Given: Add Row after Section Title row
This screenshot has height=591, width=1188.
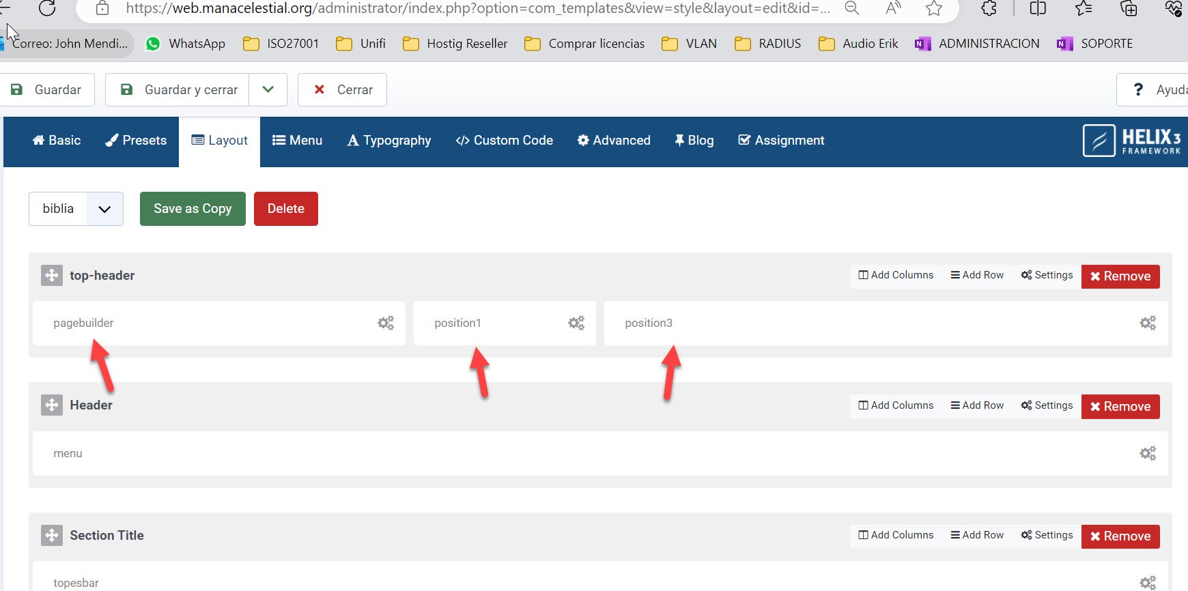Looking at the screenshot, I should (977, 535).
